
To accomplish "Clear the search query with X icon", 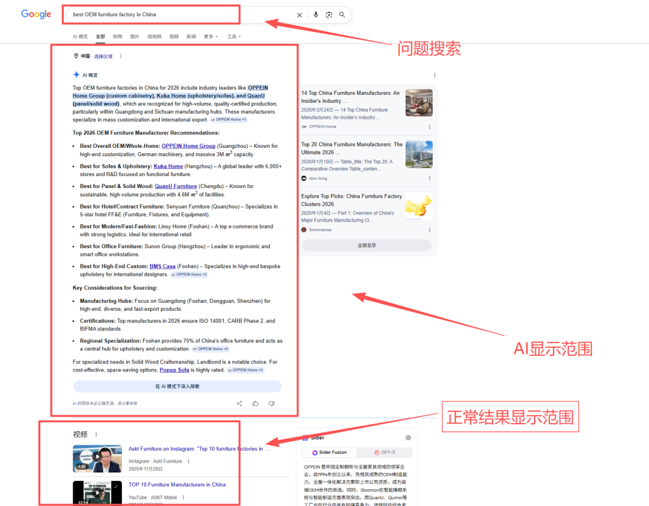I will tap(299, 15).
